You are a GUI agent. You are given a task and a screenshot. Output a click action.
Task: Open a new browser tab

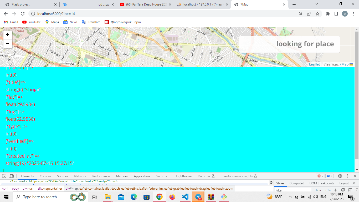coord(294,4)
